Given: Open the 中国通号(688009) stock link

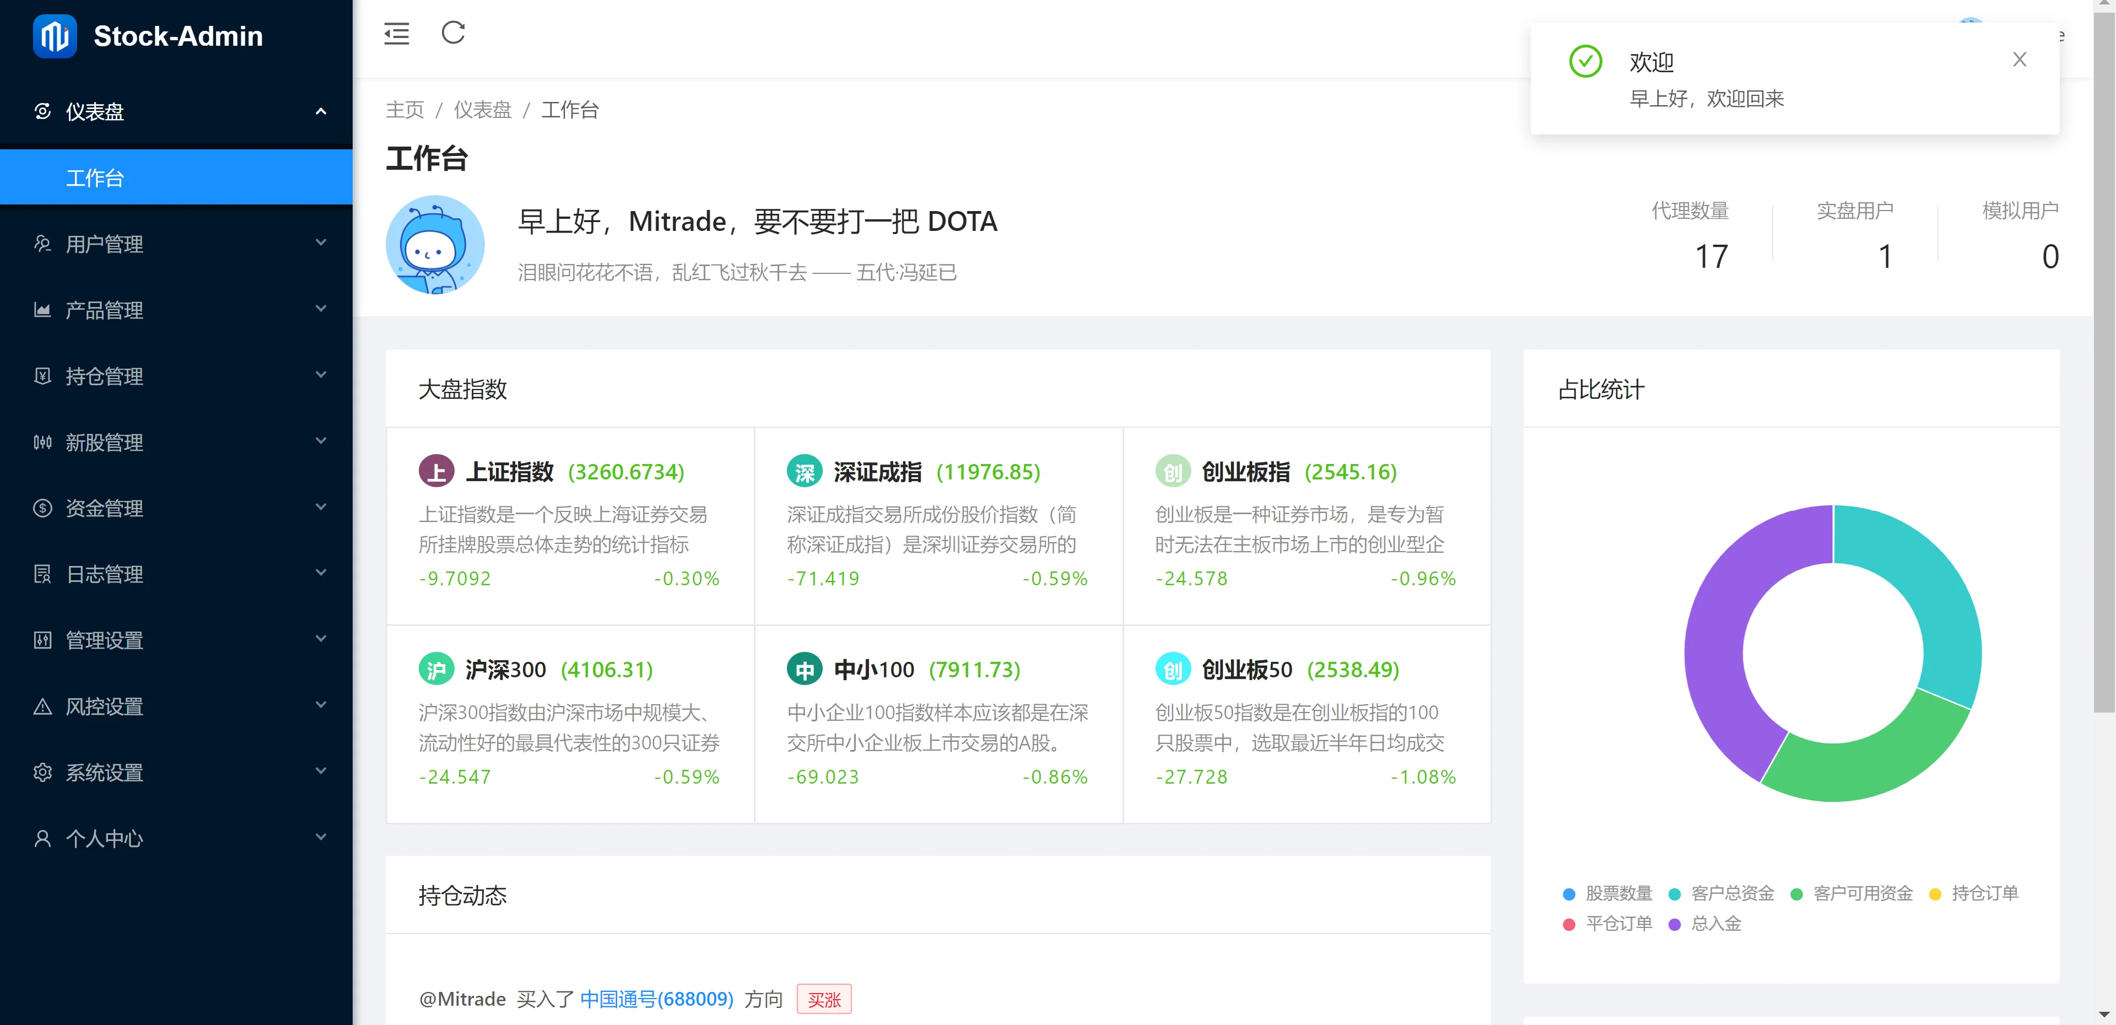Looking at the screenshot, I should click(x=656, y=999).
